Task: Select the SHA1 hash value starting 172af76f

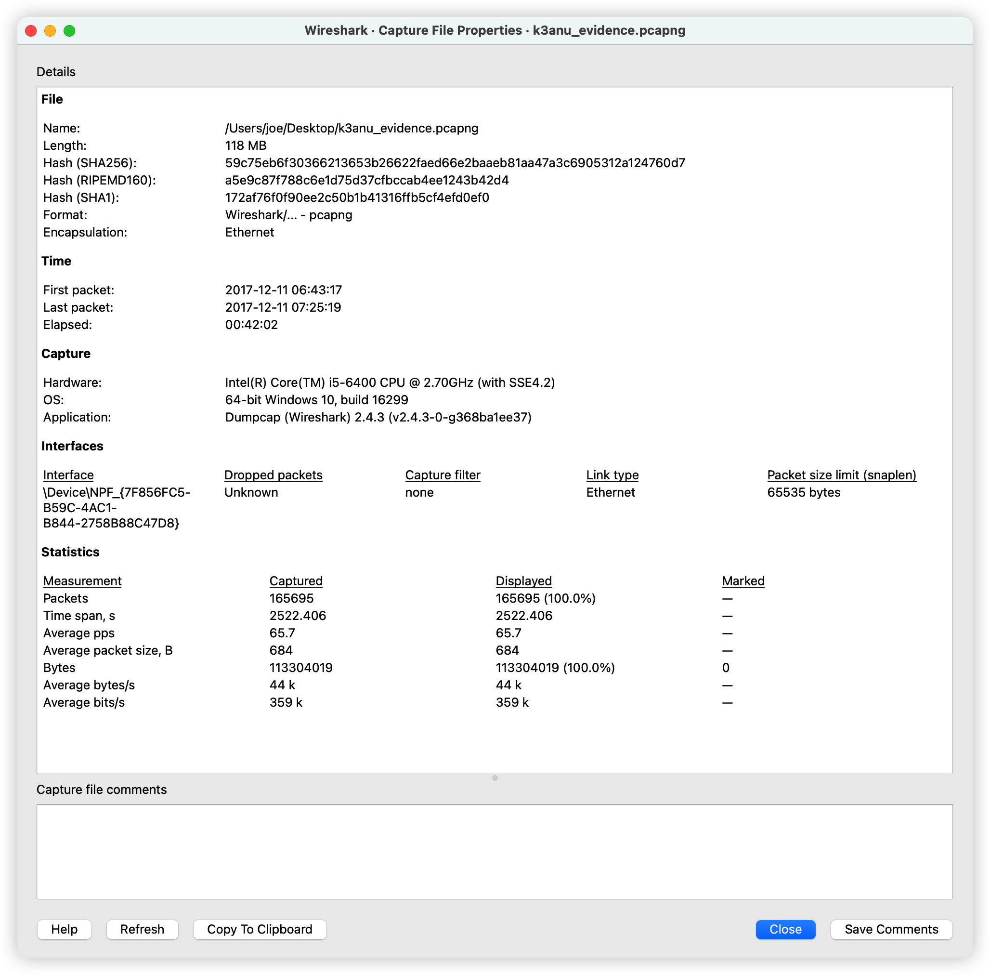Action: (357, 198)
